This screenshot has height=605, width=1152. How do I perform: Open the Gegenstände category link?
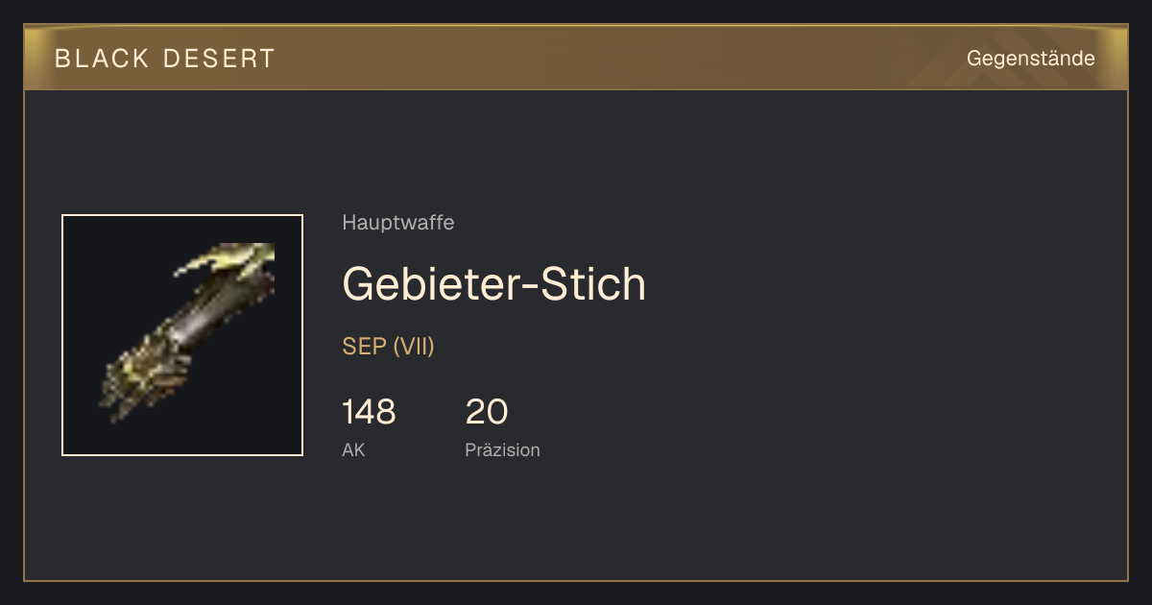click(1030, 59)
